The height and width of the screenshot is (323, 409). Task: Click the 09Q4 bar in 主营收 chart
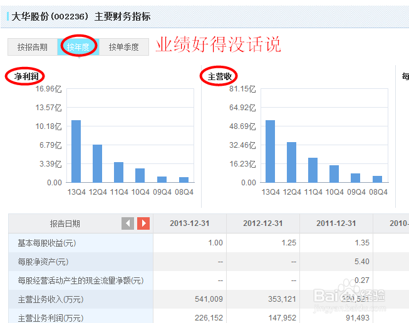tap(355, 178)
